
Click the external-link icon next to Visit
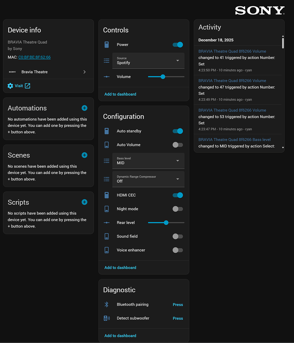[x=27, y=86]
